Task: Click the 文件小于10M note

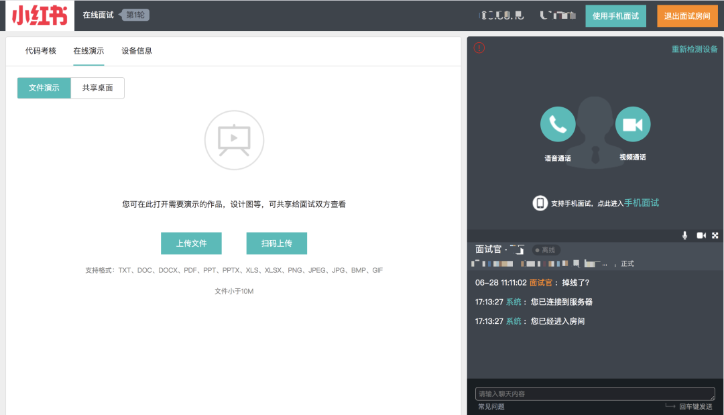Action: click(x=234, y=291)
